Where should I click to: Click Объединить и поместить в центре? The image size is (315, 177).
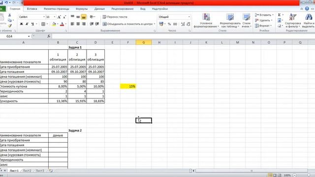[127, 24]
